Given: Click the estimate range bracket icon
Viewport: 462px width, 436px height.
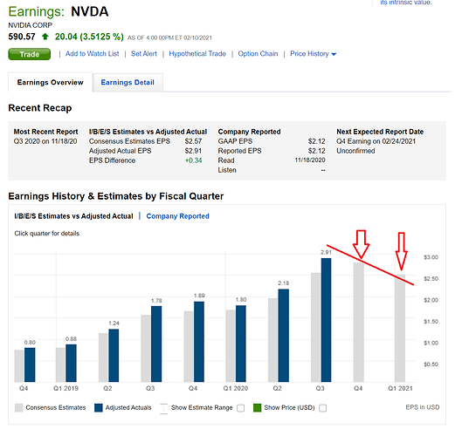Looking at the screenshot, I should 163,409.
